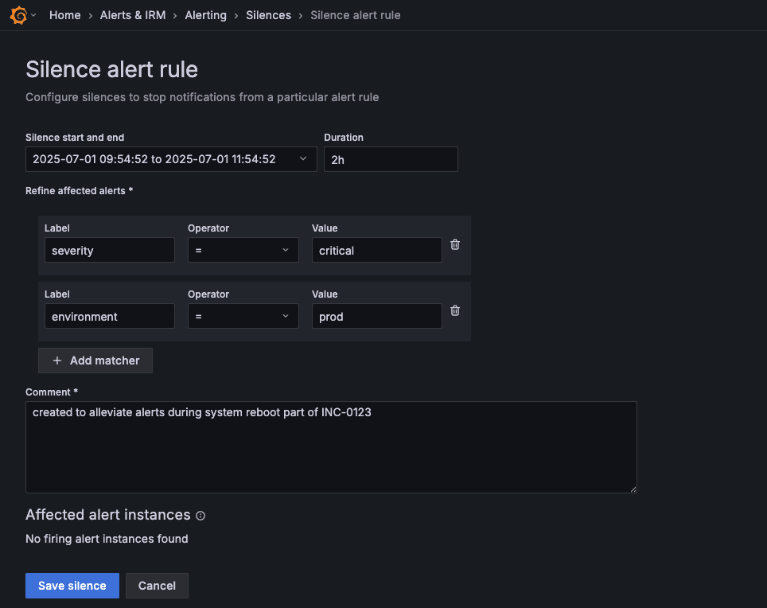Navigate to Home breadcrumb

pos(64,15)
